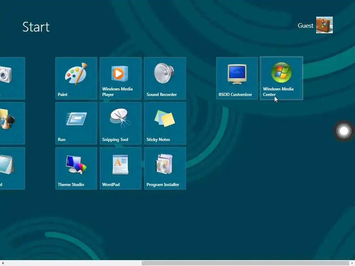Launch the Windows Media Center tile
Viewport: 355px width, 266px height.
point(282,78)
